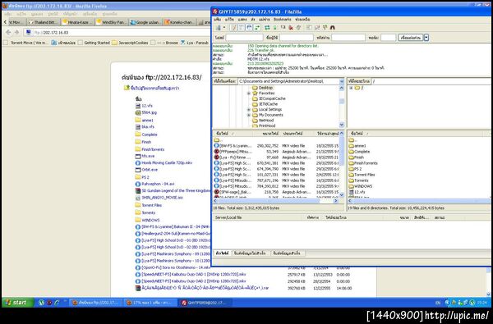Open the FileZilla menu right of Bookmarks
This screenshot has width=493, height=324.
tap(302, 20)
